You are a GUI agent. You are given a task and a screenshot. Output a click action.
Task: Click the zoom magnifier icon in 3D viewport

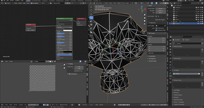point(144,15)
